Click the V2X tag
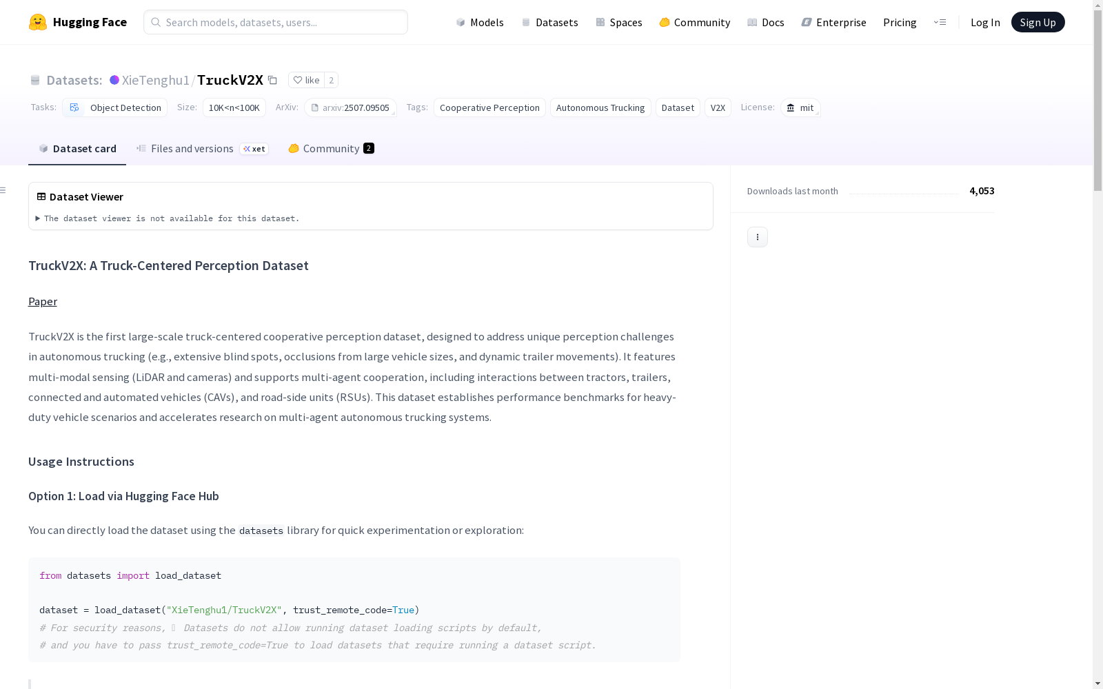1103x689 pixels. point(718,107)
